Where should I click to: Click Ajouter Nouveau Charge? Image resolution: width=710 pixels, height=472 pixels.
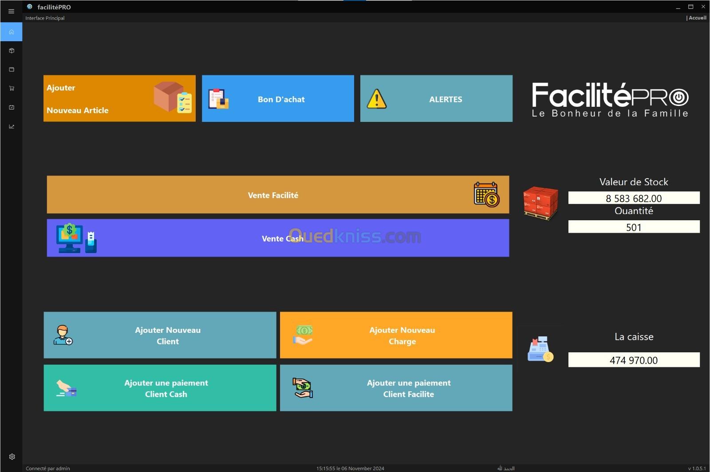point(396,335)
